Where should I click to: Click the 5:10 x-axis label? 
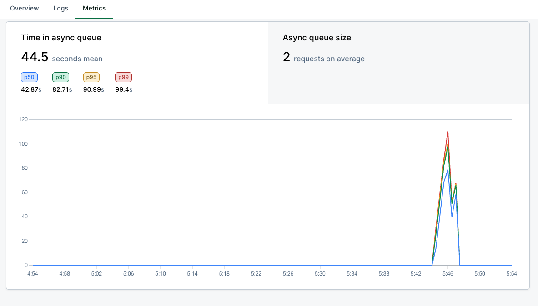[x=160, y=274]
